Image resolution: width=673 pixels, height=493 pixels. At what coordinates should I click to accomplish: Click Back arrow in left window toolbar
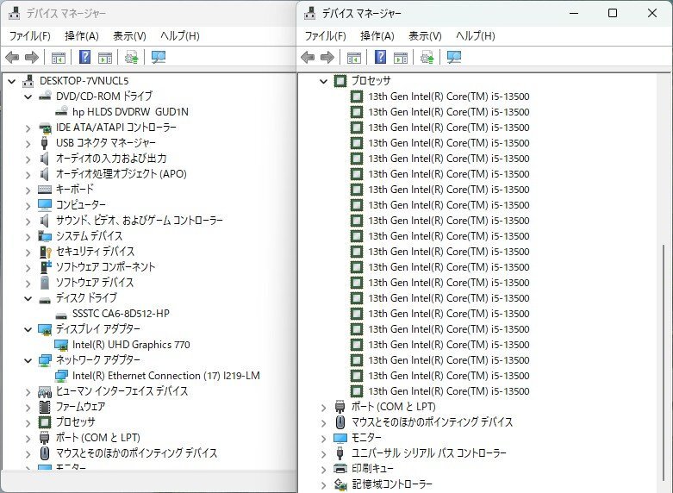tap(12, 57)
